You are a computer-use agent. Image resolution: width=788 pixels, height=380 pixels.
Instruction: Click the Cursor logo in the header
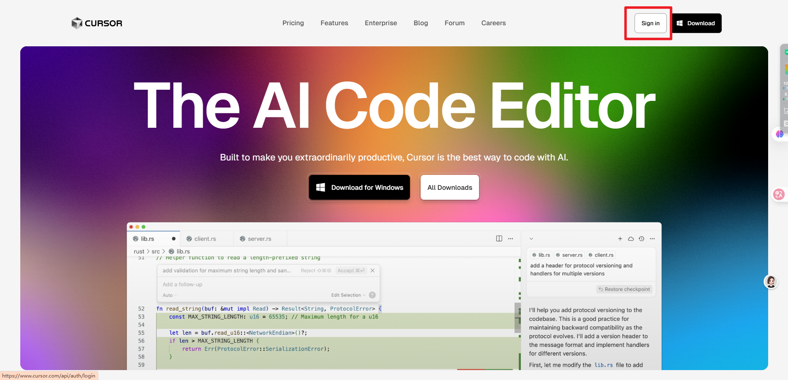pyautogui.click(x=97, y=23)
